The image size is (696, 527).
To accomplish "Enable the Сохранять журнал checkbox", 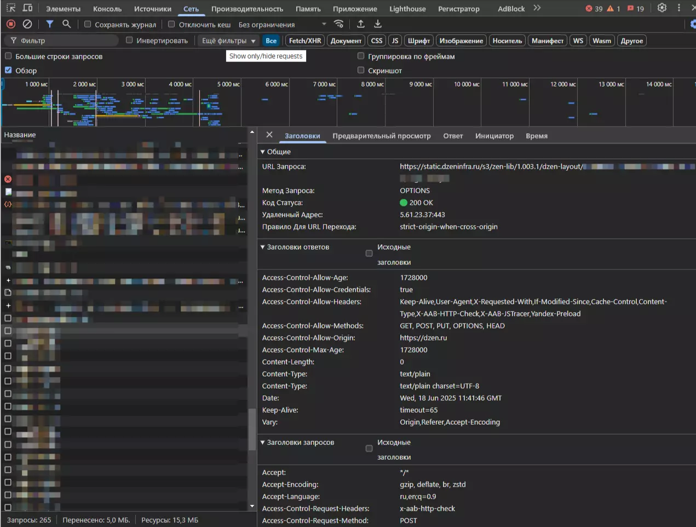I will 88,24.
